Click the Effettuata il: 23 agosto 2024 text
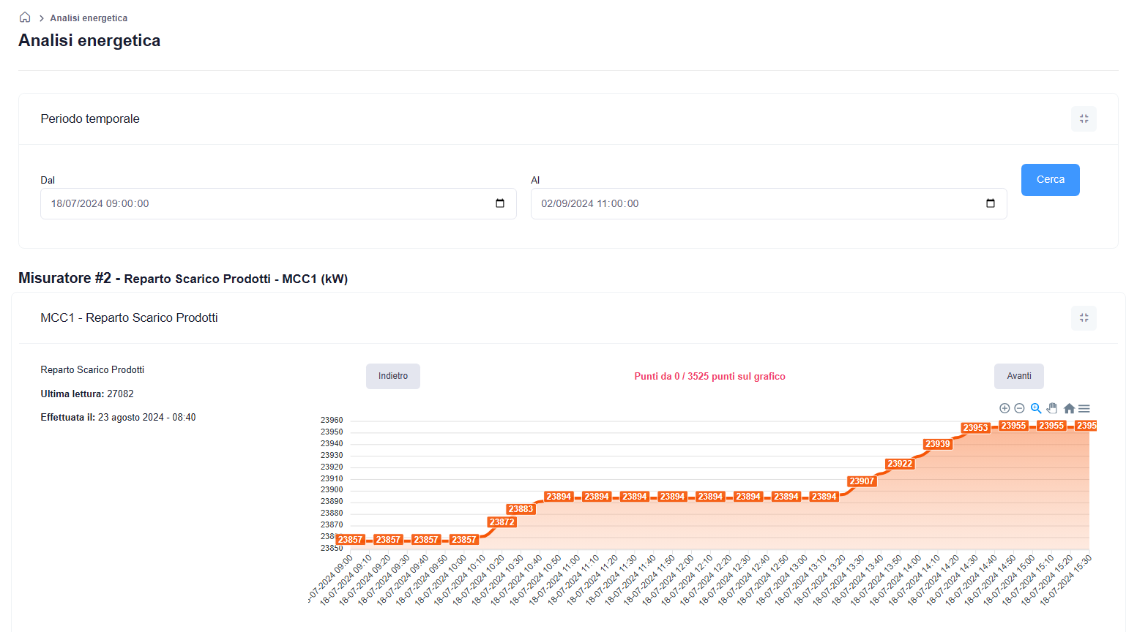 tap(118, 417)
